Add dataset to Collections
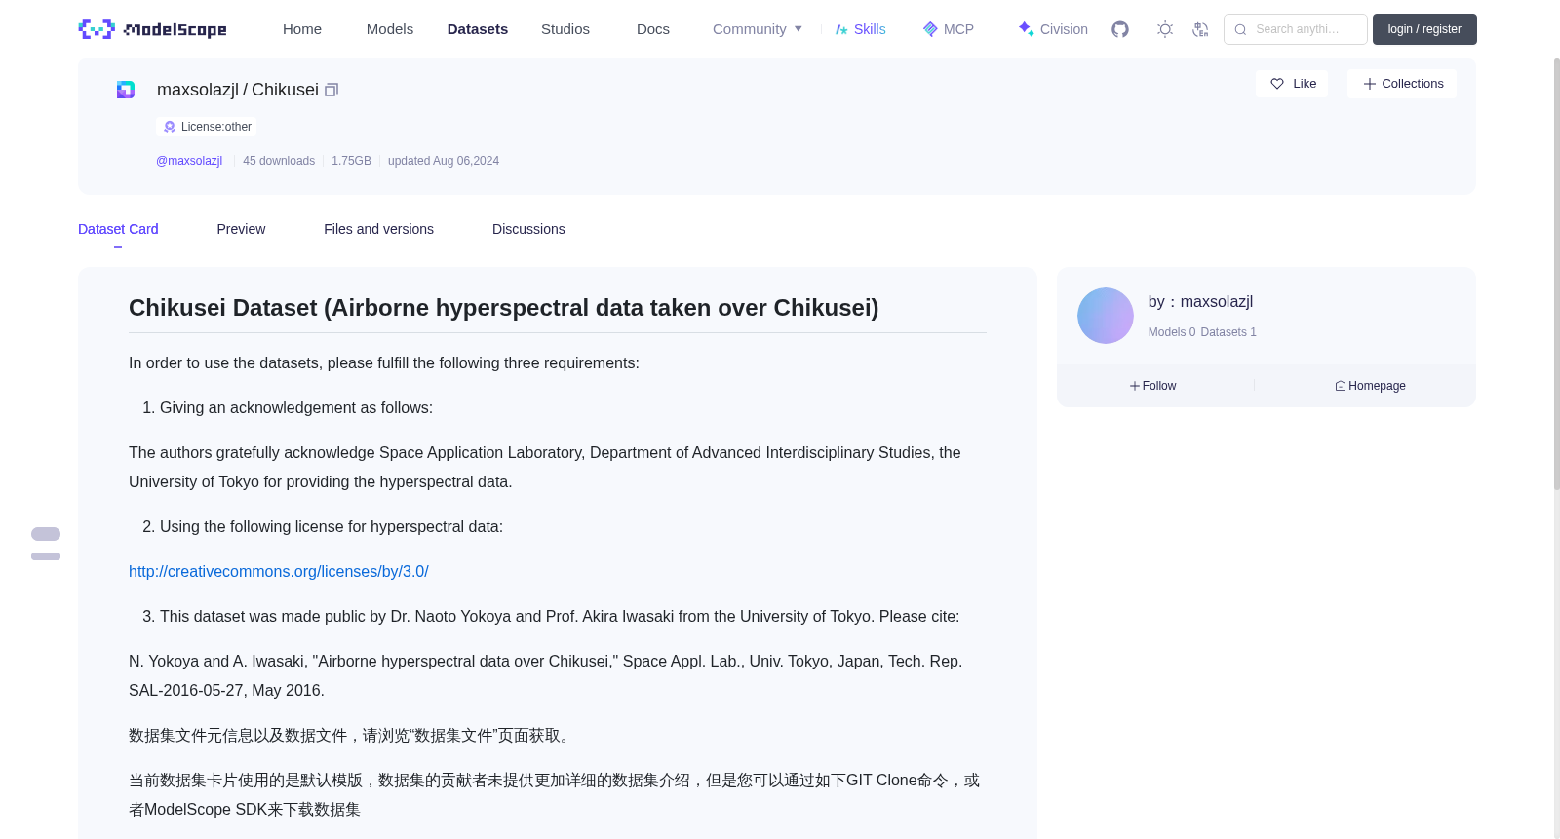 click(x=1402, y=84)
